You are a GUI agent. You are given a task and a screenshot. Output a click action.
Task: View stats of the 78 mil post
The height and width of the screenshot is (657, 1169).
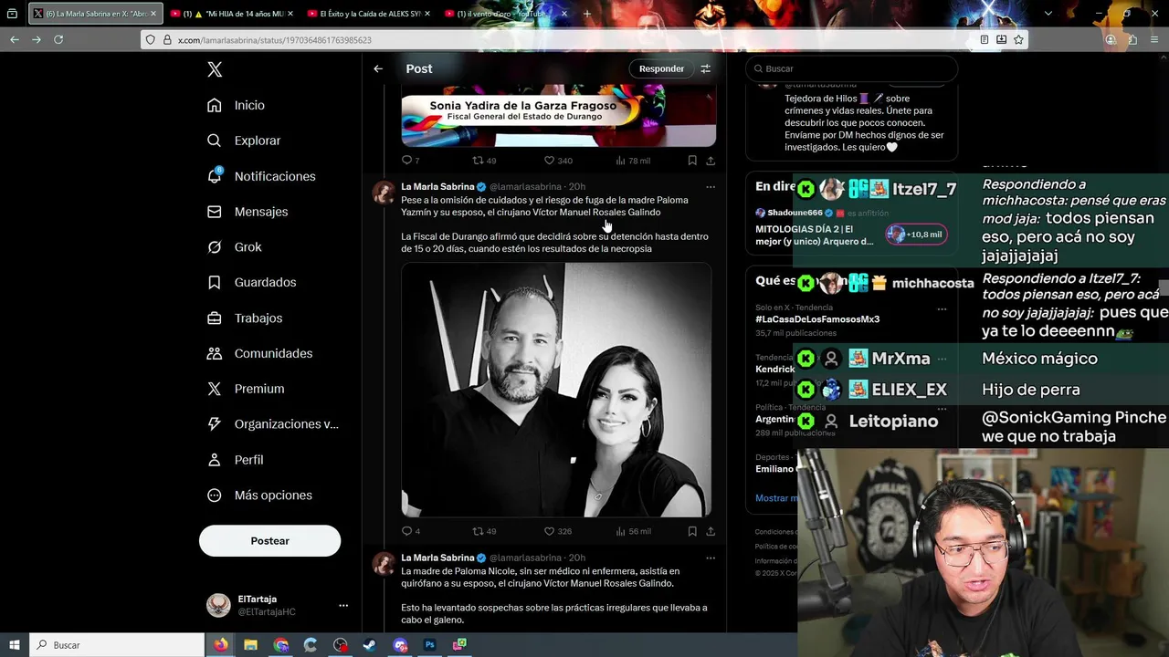[x=632, y=161]
